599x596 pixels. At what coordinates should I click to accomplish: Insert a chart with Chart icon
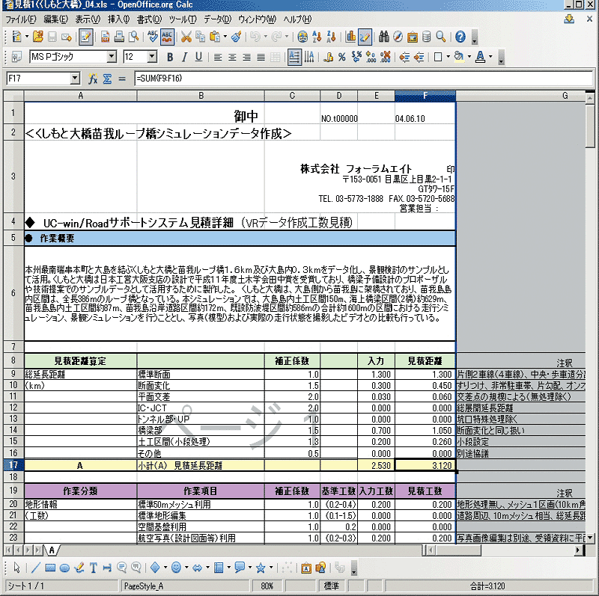(350, 37)
